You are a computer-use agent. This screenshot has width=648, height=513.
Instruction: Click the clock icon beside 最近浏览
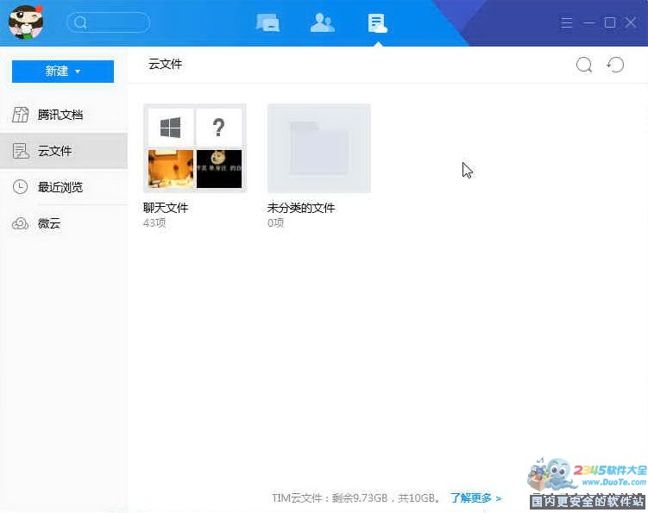point(20,187)
